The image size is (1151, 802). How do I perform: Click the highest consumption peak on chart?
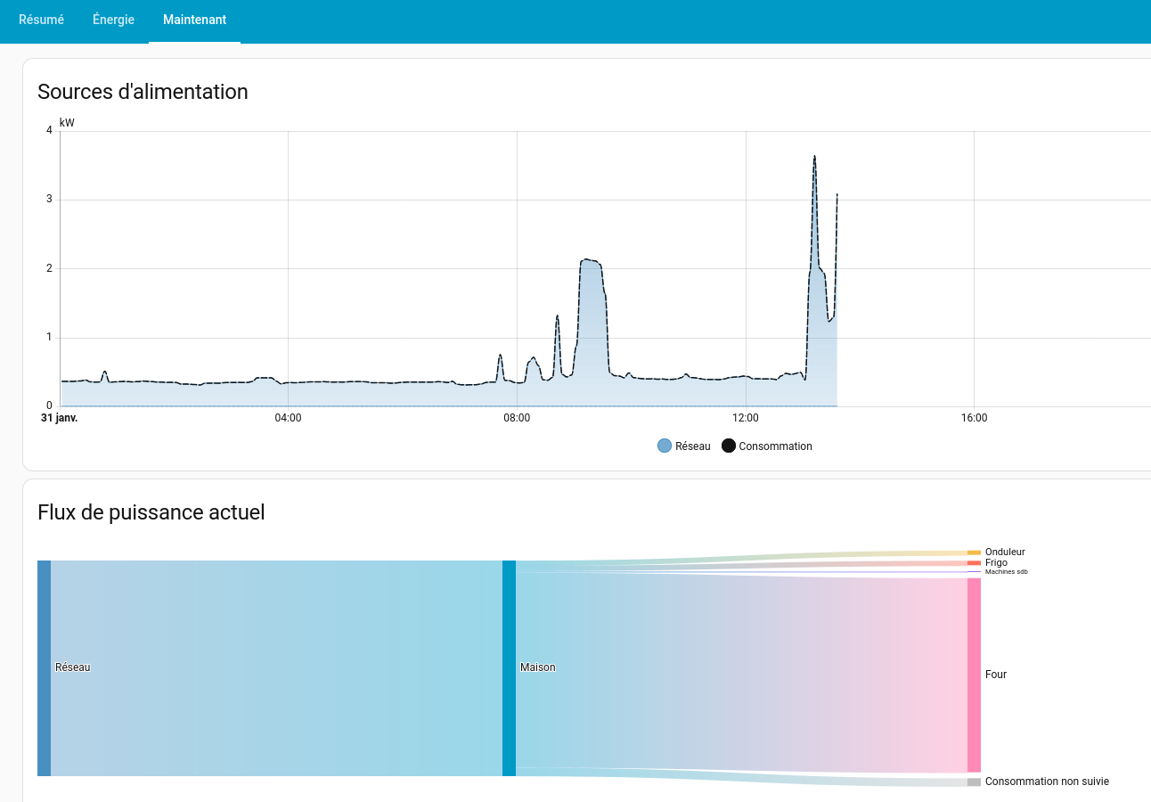pyautogui.click(x=814, y=157)
